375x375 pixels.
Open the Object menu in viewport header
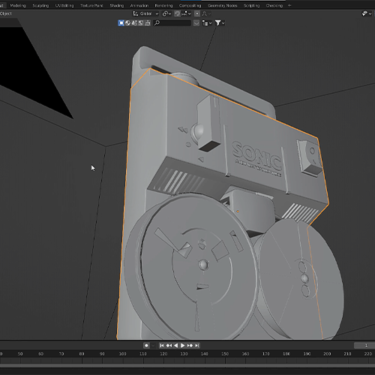point(5,13)
